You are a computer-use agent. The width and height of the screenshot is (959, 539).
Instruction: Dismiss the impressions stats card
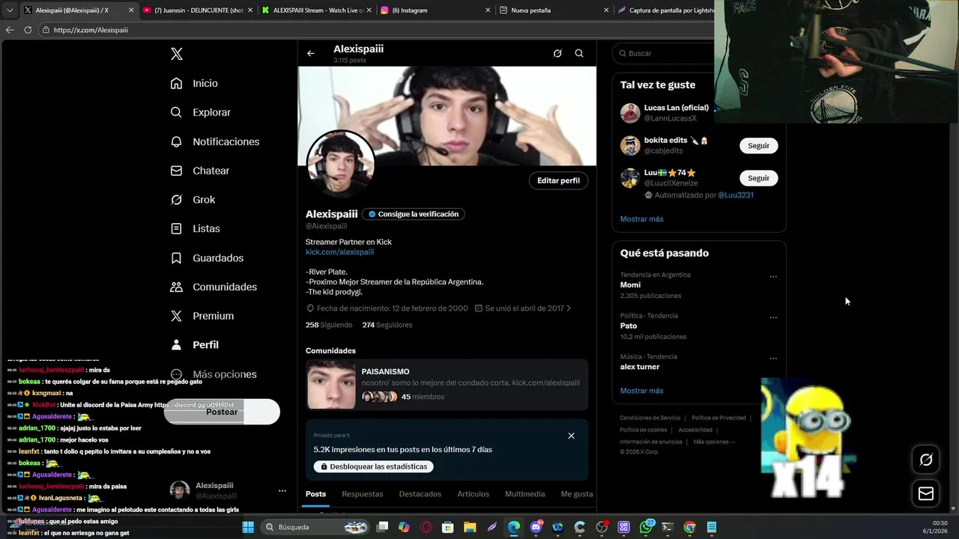coord(571,436)
